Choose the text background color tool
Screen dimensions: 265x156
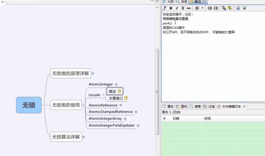pyautogui.click(x=230, y=8)
